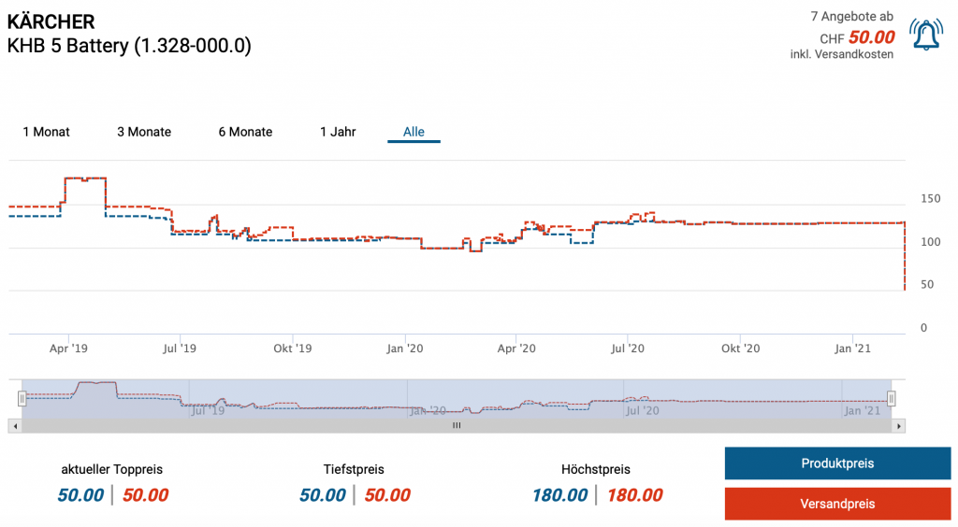
Task: Switch chart to 3 Monate view
Action: [144, 132]
